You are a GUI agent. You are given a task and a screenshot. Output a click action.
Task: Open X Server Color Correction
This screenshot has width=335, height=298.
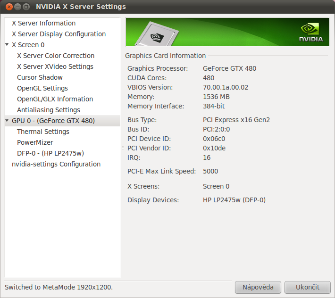coord(56,56)
